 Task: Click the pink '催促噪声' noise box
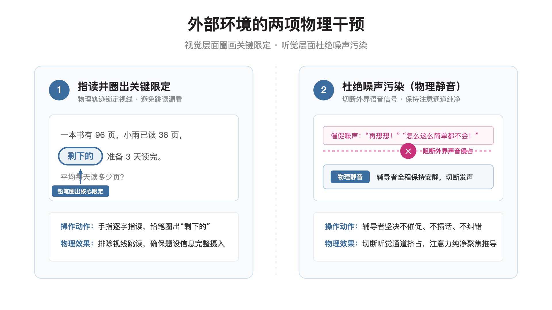click(408, 135)
